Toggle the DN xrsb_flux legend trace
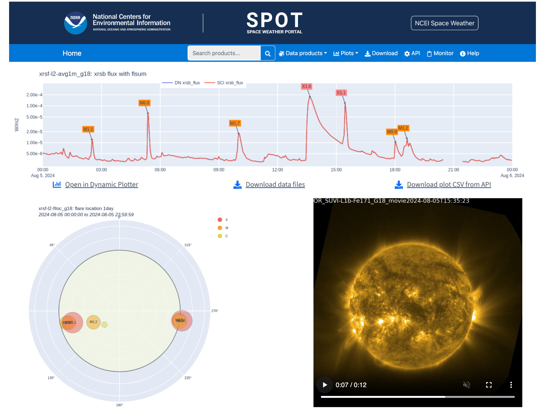The image size is (545, 409). click(x=181, y=83)
